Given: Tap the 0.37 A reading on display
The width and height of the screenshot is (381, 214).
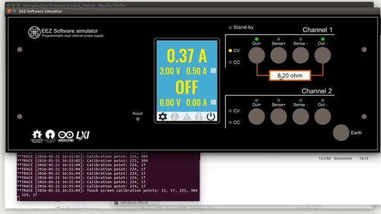Looking at the screenshot, I should click(186, 56).
